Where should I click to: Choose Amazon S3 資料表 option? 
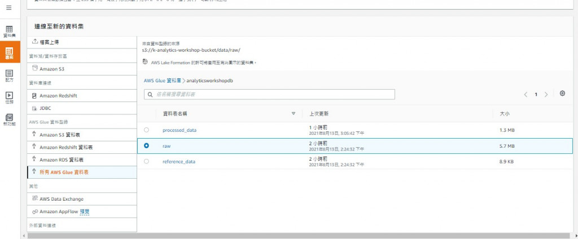82,135
